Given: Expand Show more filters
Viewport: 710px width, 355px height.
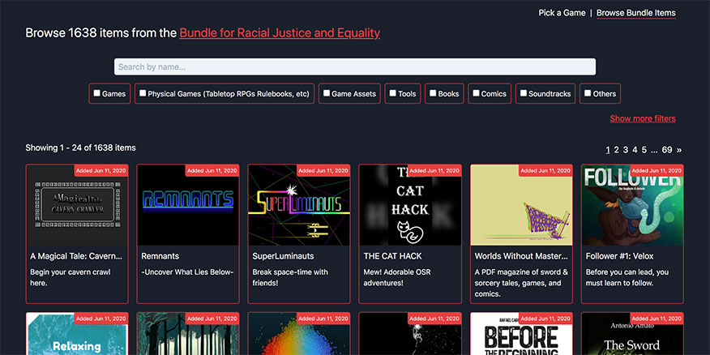Looking at the screenshot, I should [642, 118].
